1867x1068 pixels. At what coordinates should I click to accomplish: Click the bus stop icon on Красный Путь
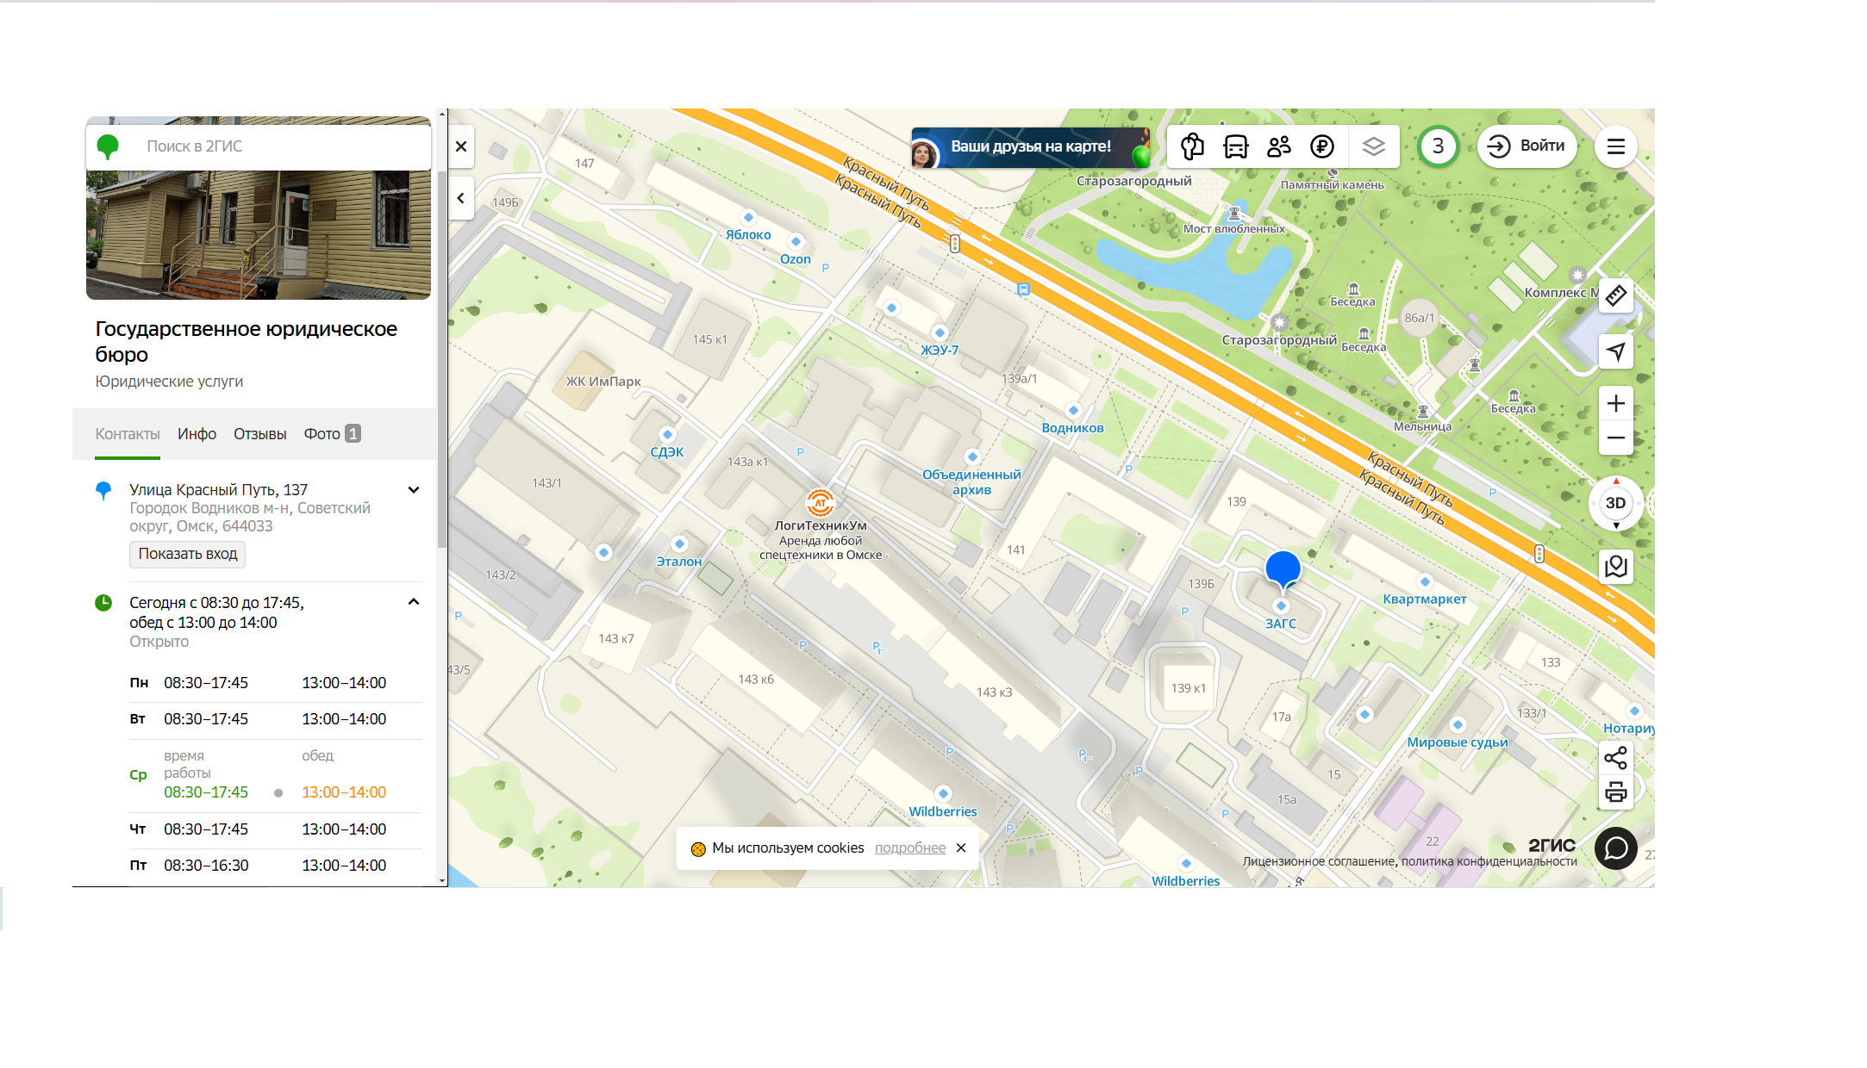coord(1023,289)
